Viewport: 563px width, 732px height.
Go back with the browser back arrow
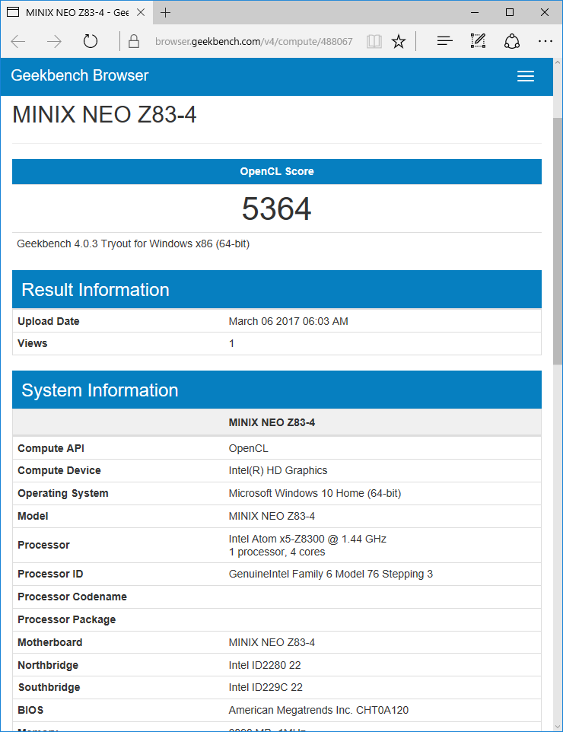[17, 42]
